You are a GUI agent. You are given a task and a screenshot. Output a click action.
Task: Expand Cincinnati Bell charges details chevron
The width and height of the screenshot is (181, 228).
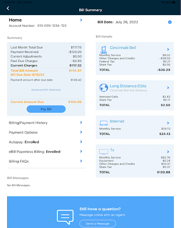(168, 49)
